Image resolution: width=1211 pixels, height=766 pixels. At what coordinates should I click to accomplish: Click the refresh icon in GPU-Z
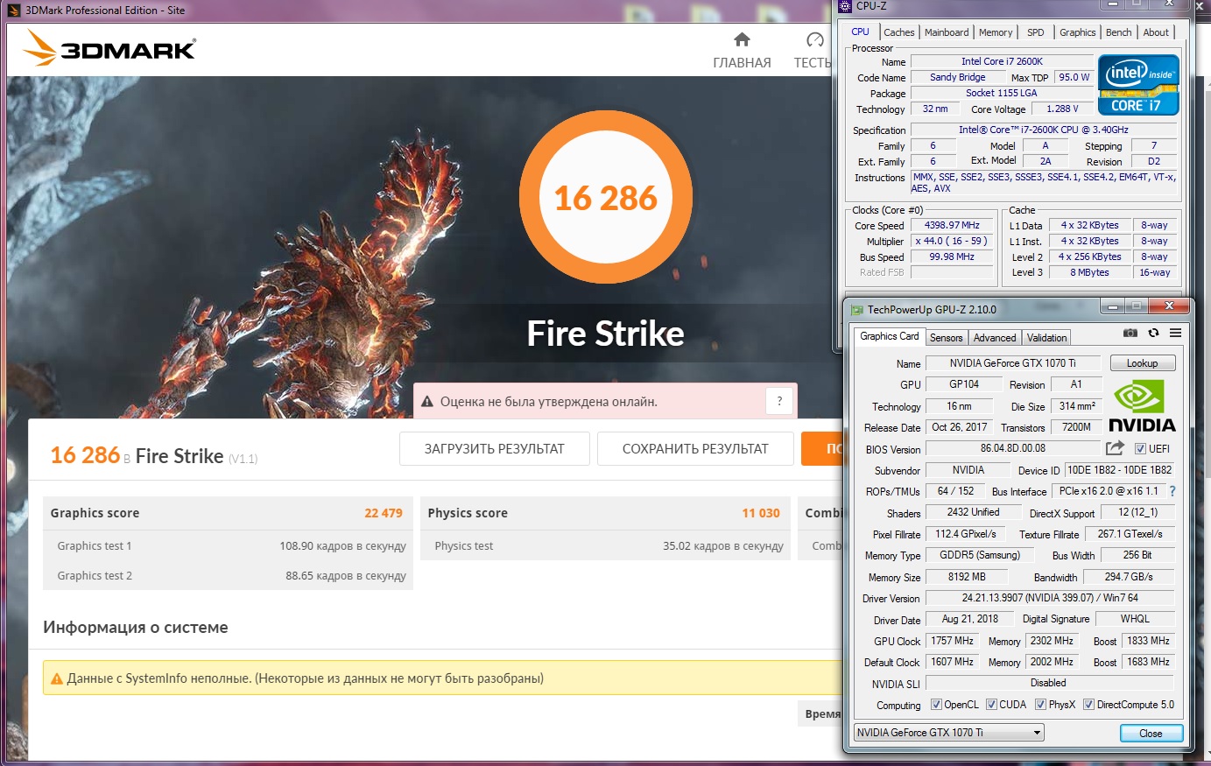pyautogui.click(x=1153, y=334)
